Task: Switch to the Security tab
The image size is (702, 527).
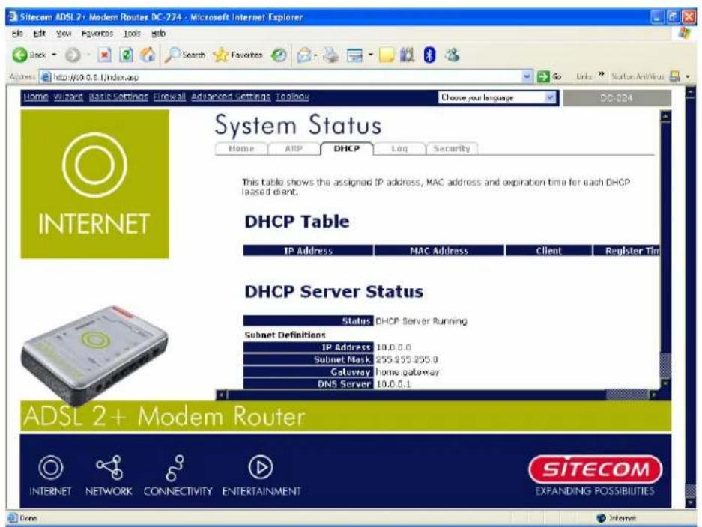Action: pyautogui.click(x=452, y=148)
